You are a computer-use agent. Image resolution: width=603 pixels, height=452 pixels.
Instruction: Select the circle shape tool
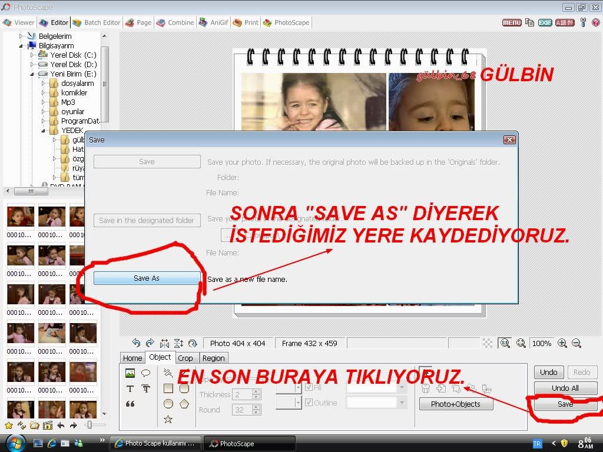pyautogui.click(x=168, y=404)
